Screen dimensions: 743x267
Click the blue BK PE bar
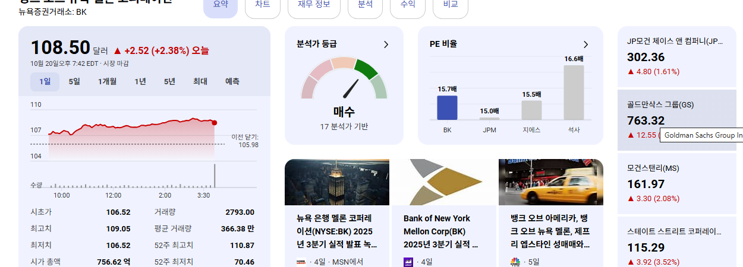447,107
